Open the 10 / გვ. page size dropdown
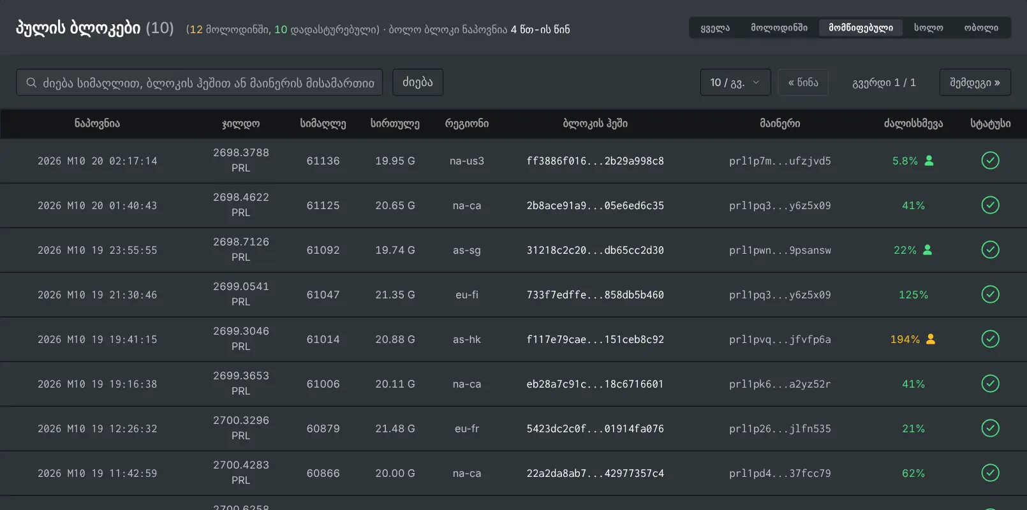 point(735,82)
